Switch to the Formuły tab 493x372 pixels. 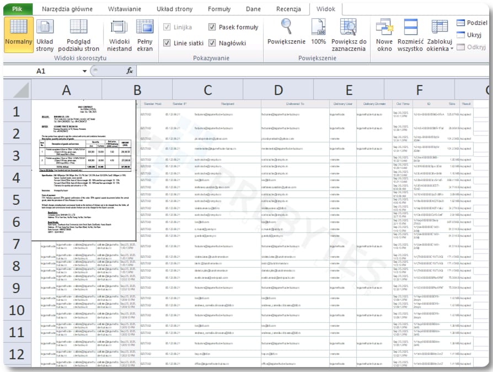219,9
